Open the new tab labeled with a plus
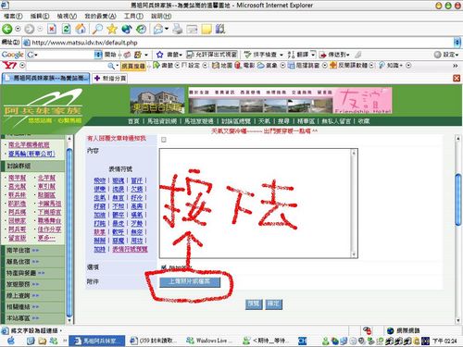This screenshot has height=347, width=463. pos(110,79)
